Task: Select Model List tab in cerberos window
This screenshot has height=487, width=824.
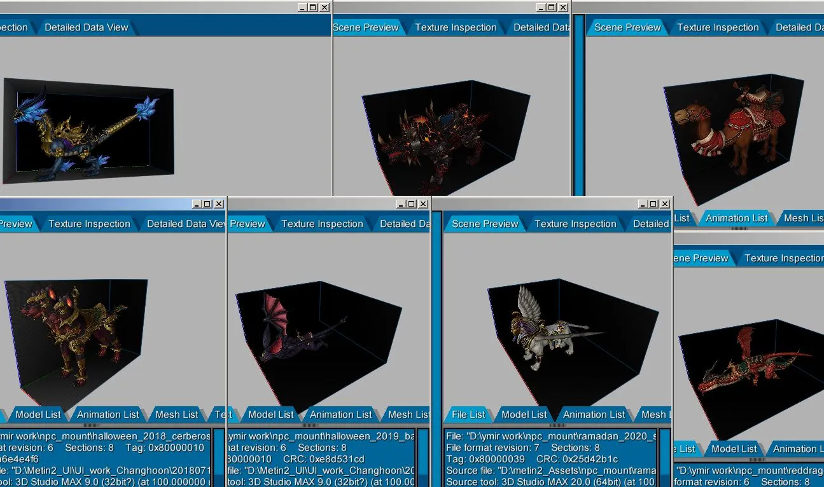Action: pos(38,415)
